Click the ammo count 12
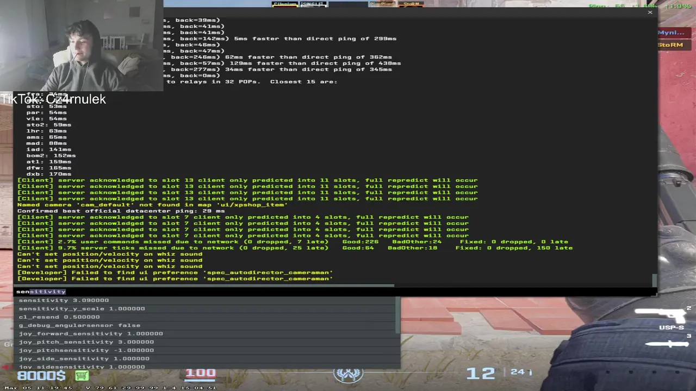 pyautogui.click(x=480, y=373)
